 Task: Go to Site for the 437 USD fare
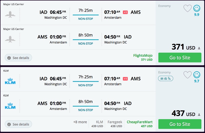click(x=180, y=124)
